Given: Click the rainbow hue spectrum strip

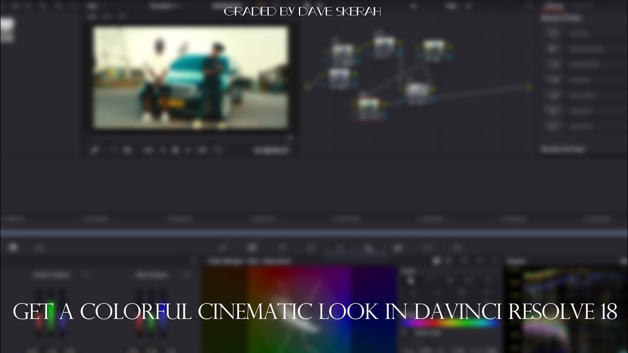Looking at the screenshot, I should click(450, 323).
